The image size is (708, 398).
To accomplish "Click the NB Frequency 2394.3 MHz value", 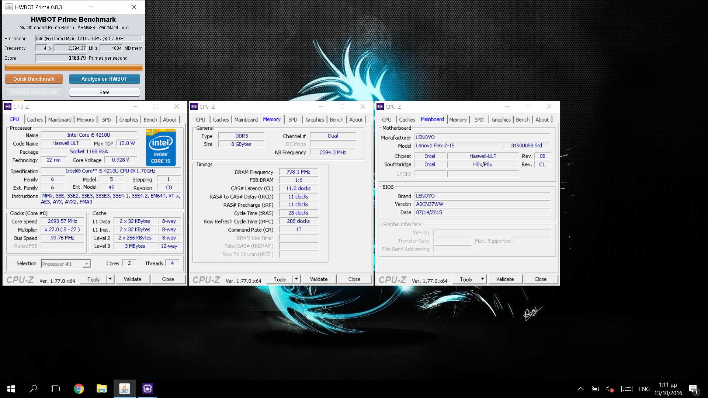I will tap(333, 152).
